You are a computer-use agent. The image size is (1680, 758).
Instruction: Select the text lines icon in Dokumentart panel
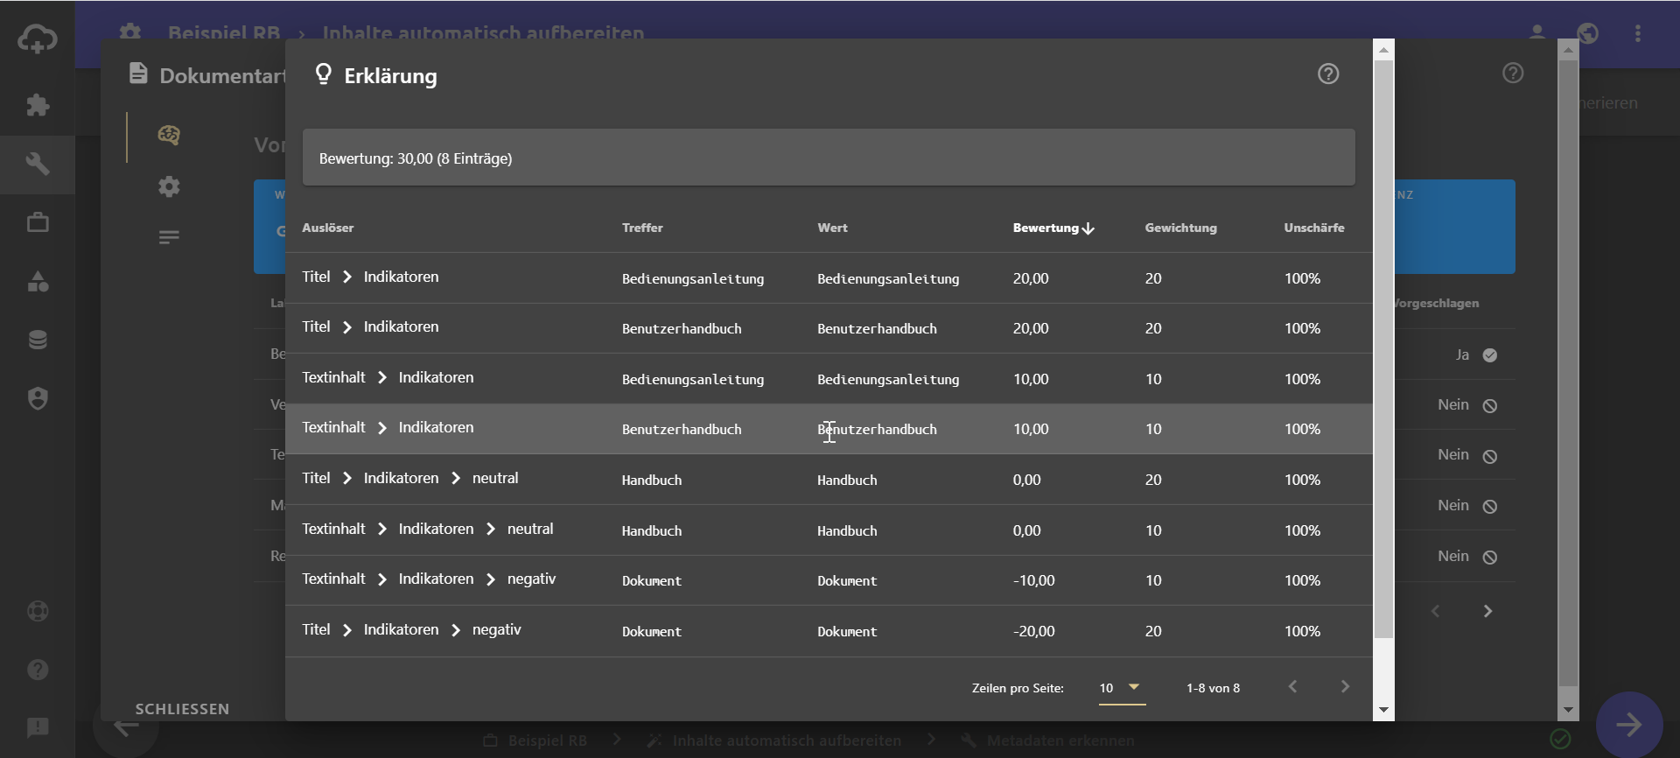click(x=169, y=237)
